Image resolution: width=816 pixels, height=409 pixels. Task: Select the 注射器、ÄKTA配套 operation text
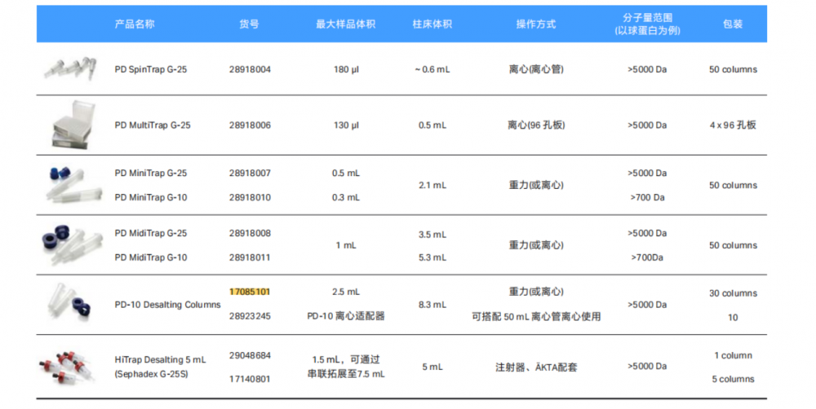click(536, 367)
